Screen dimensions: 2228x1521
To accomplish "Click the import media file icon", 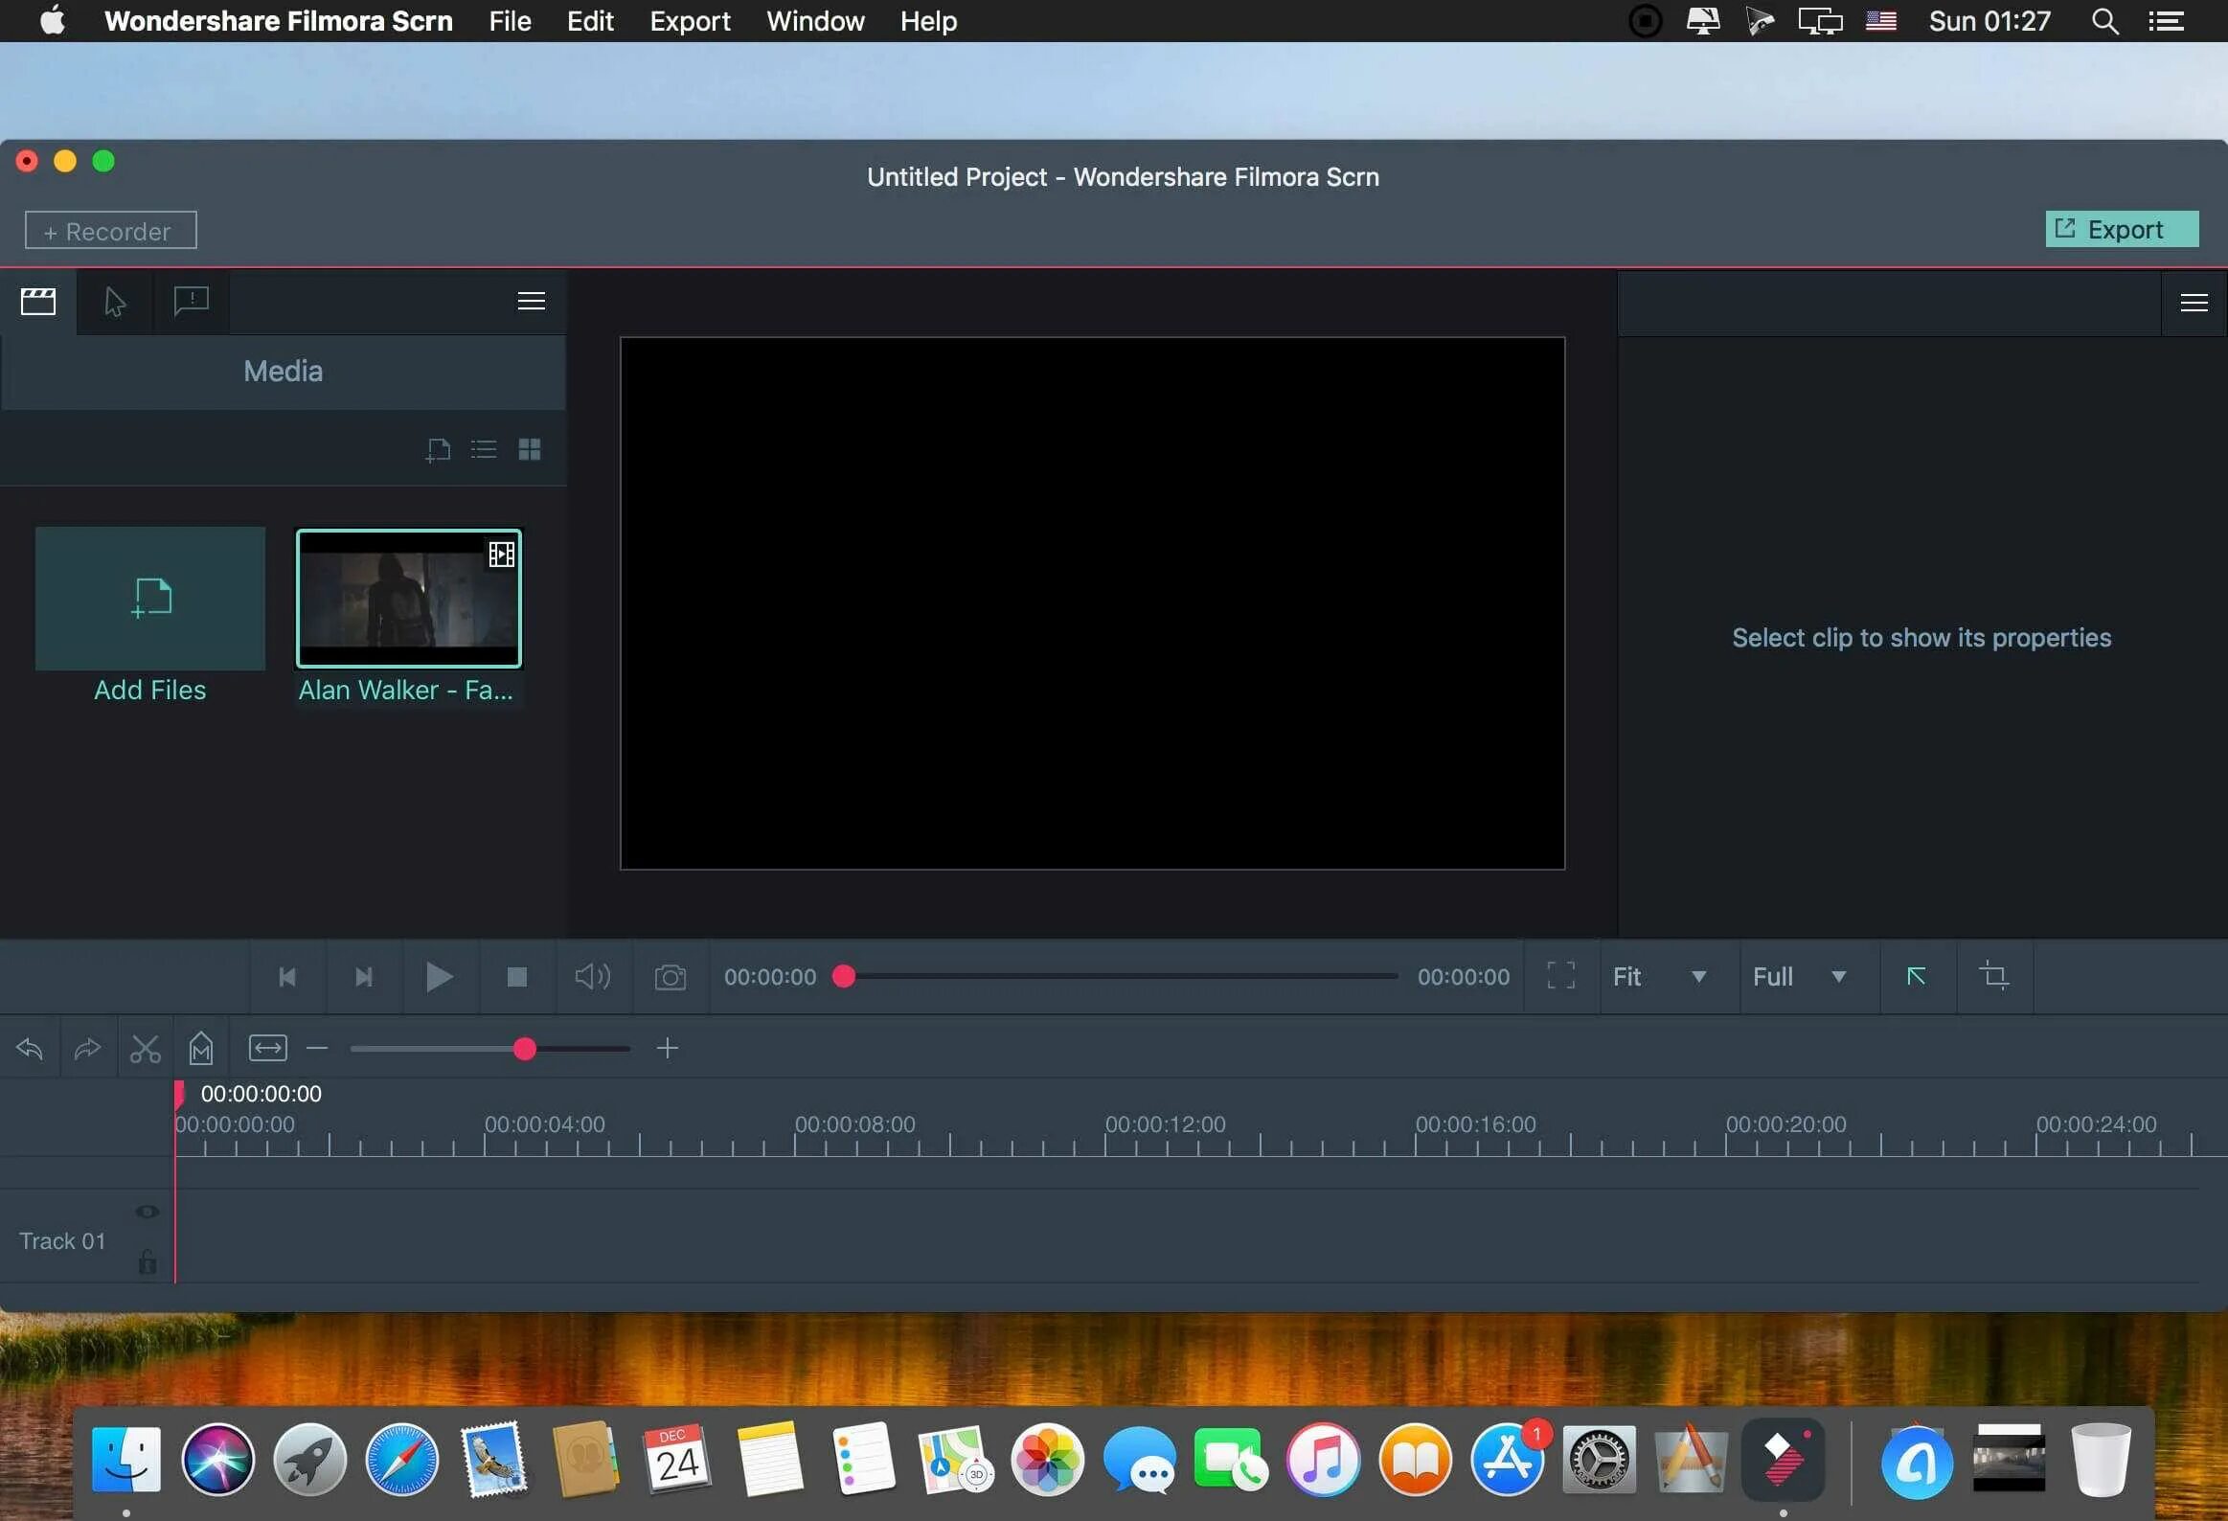I will pyautogui.click(x=438, y=449).
